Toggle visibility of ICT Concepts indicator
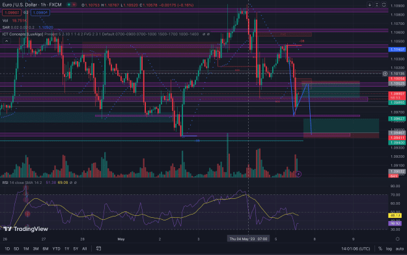The width and height of the screenshot is (407, 255). (204, 34)
